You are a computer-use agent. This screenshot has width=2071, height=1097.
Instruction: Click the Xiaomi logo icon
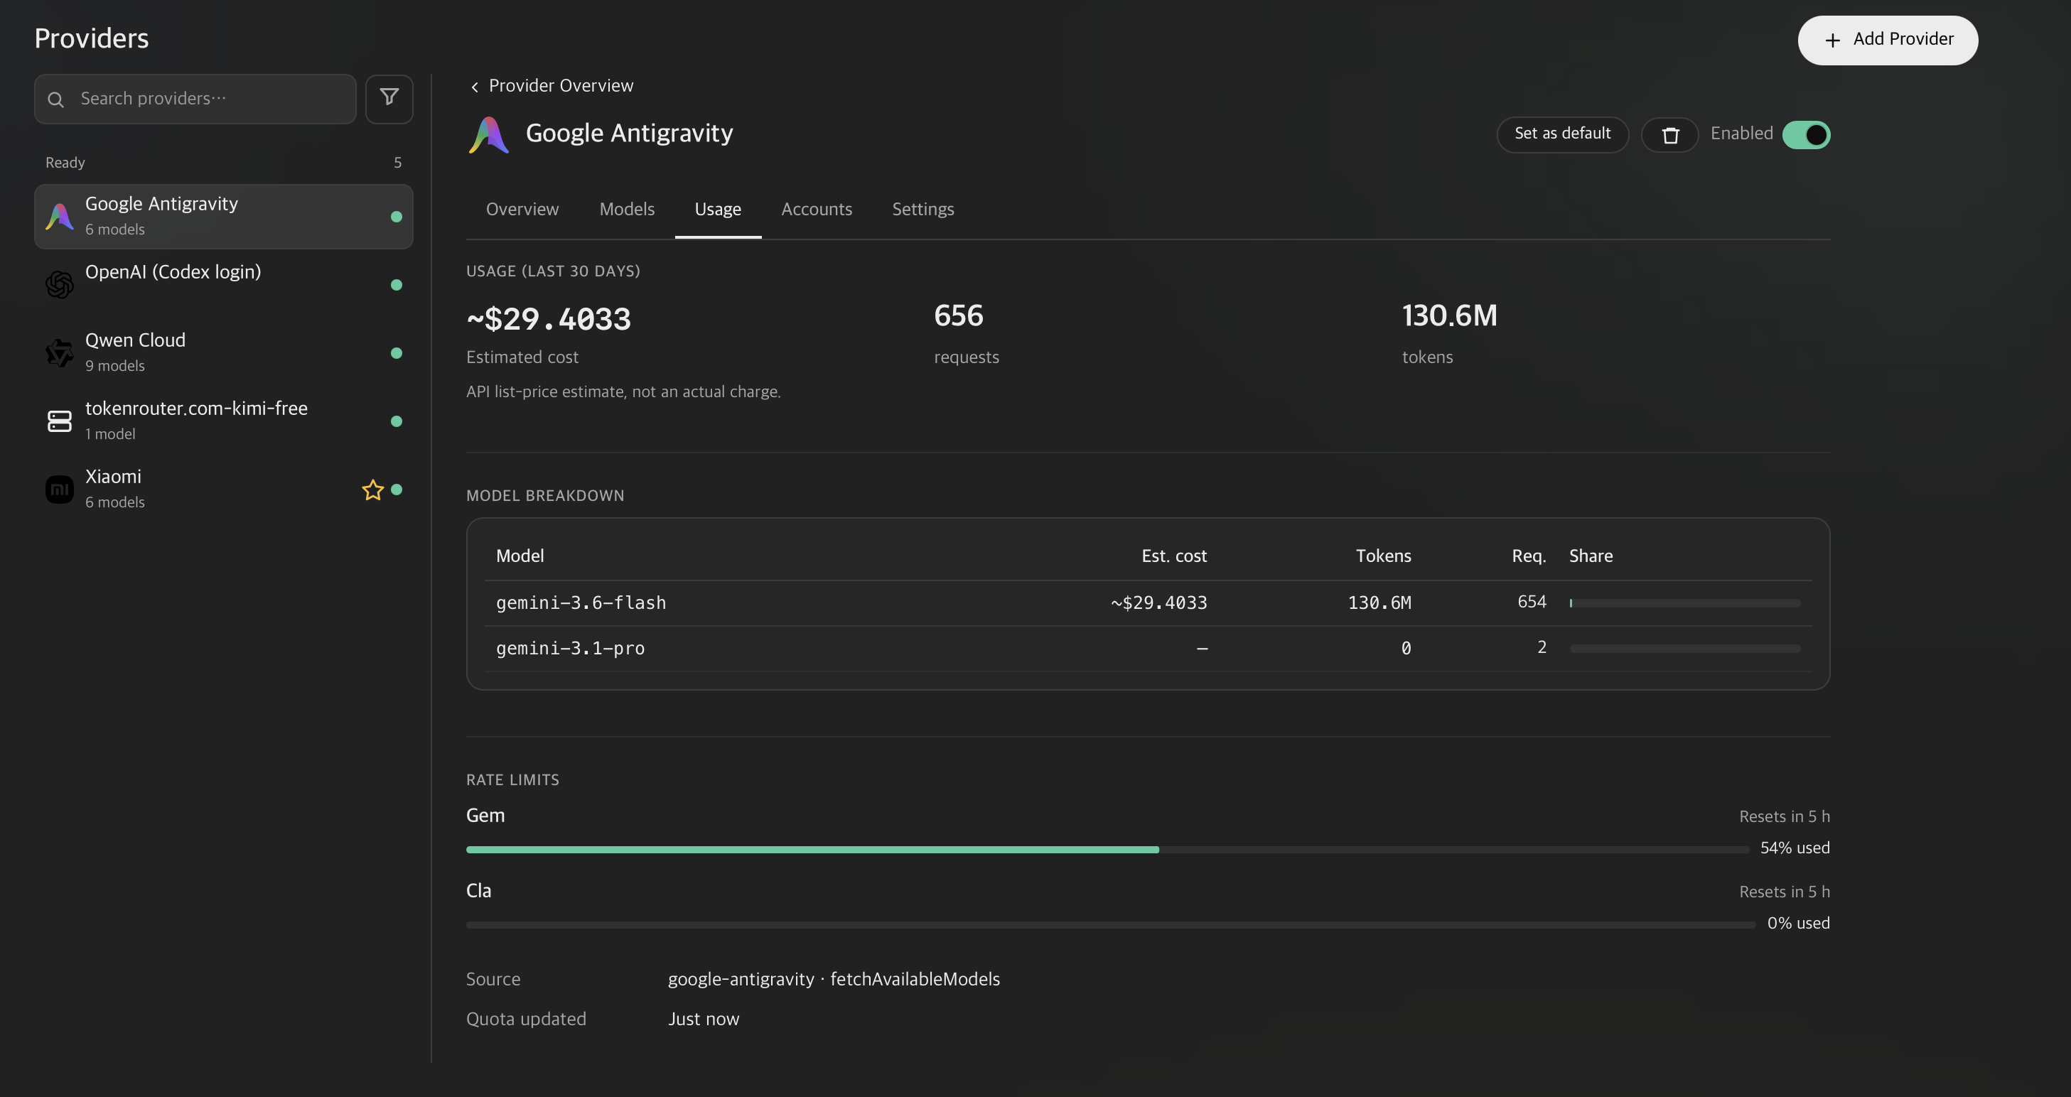(60, 490)
